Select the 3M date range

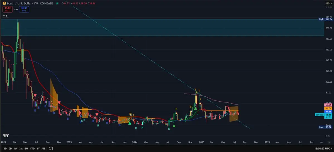[x=21, y=149]
